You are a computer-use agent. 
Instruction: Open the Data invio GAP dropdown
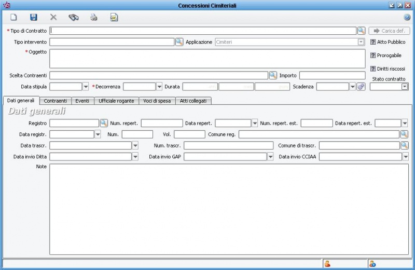tap(270, 156)
